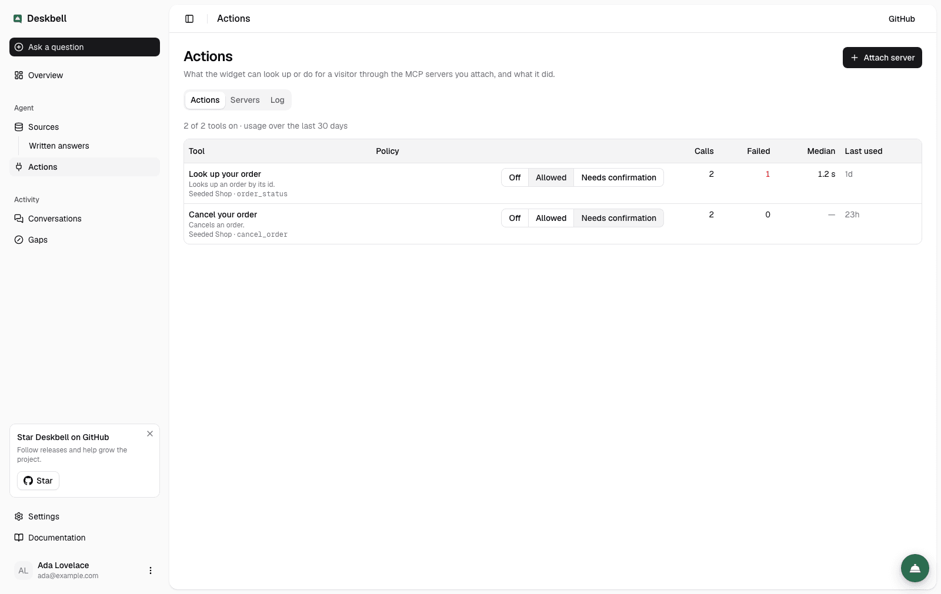
Task: Click the Look up your order tool name
Action: pyautogui.click(x=225, y=174)
